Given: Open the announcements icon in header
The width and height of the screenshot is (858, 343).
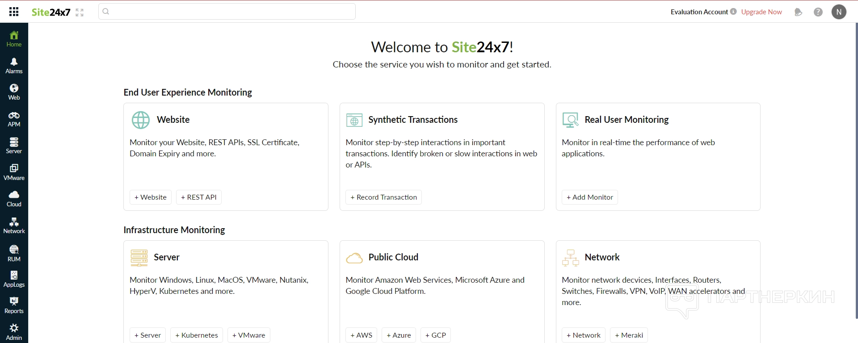Looking at the screenshot, I should (798, 12).
